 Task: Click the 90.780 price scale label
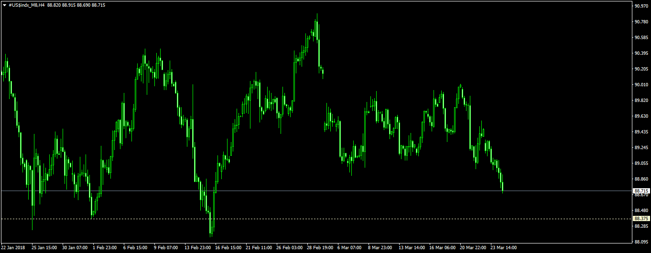click(x=640, y=22)
